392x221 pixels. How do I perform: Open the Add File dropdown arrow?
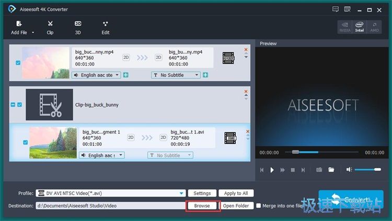[x=33, y=32]
